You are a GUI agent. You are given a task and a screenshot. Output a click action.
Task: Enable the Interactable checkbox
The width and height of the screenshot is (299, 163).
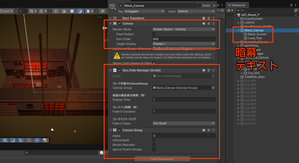[154, 140]
